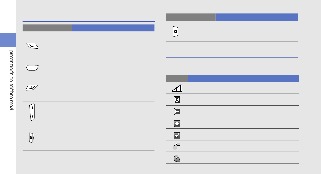Select the voice call handset icon
Image resolution: width=321 pixels, height=174 pixels.
177,146
